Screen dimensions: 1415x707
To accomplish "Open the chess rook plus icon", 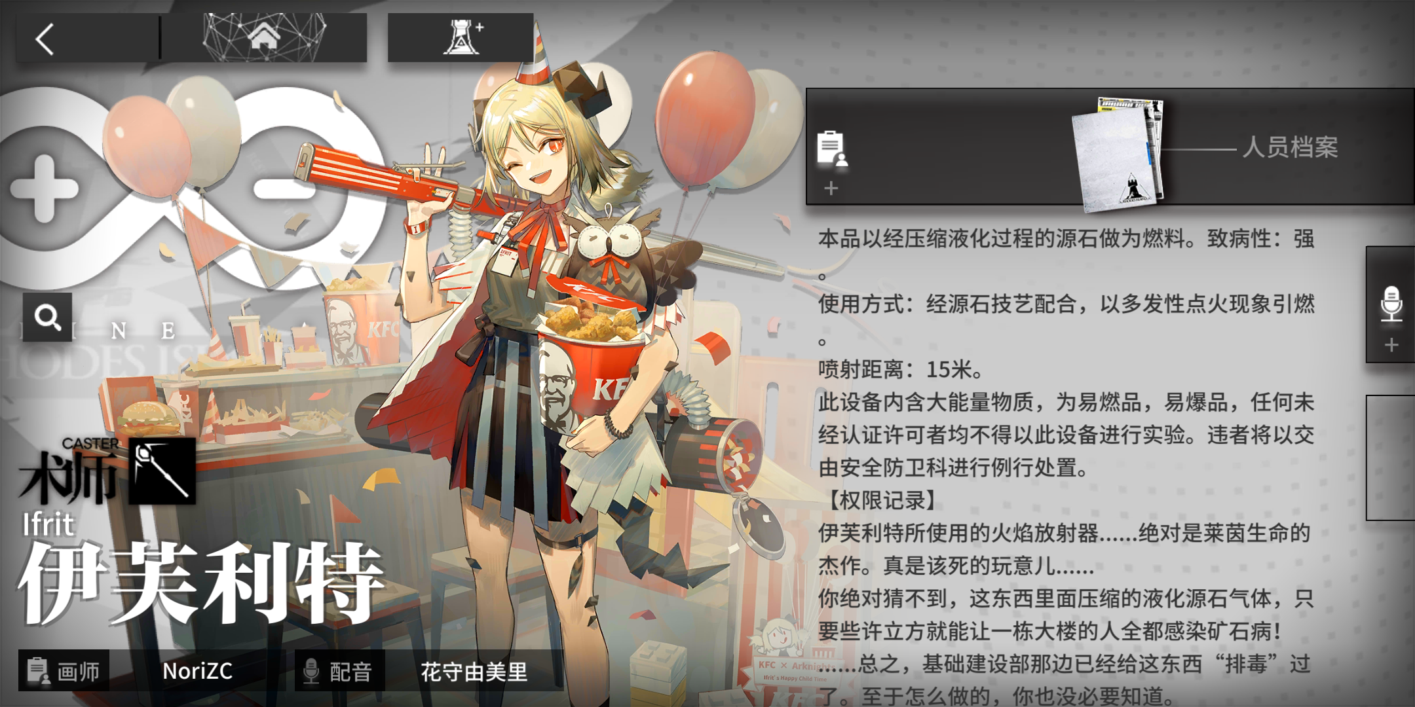I will tap(461, 38).
